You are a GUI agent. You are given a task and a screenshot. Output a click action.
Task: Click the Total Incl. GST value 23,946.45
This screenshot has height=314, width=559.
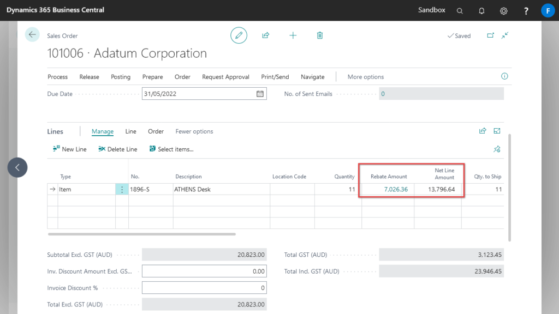click(441, 271)
